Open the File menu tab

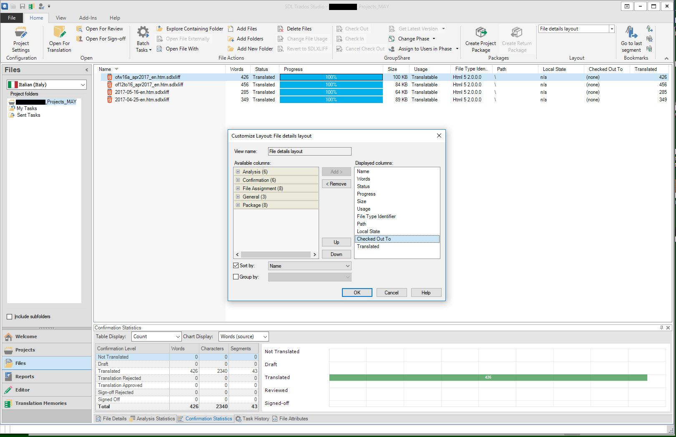[12, 18]
